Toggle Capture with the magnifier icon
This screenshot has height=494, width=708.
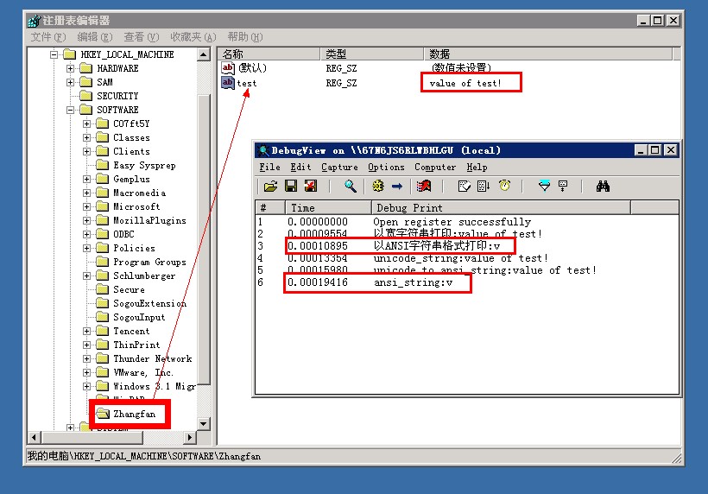coord(351,186)
